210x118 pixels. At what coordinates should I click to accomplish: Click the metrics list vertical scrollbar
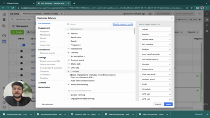(135, 31)
